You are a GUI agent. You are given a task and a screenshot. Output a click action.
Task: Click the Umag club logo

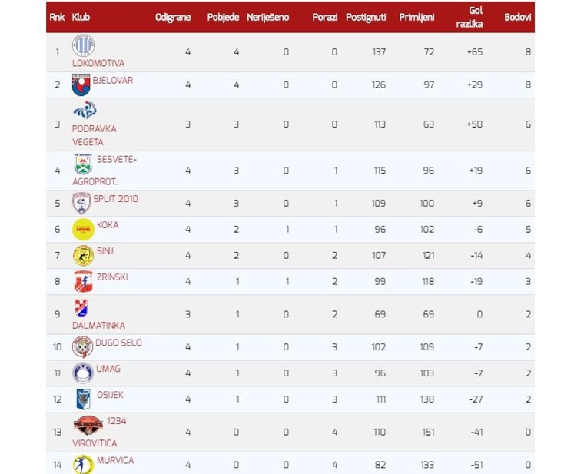tap(83, 373)
